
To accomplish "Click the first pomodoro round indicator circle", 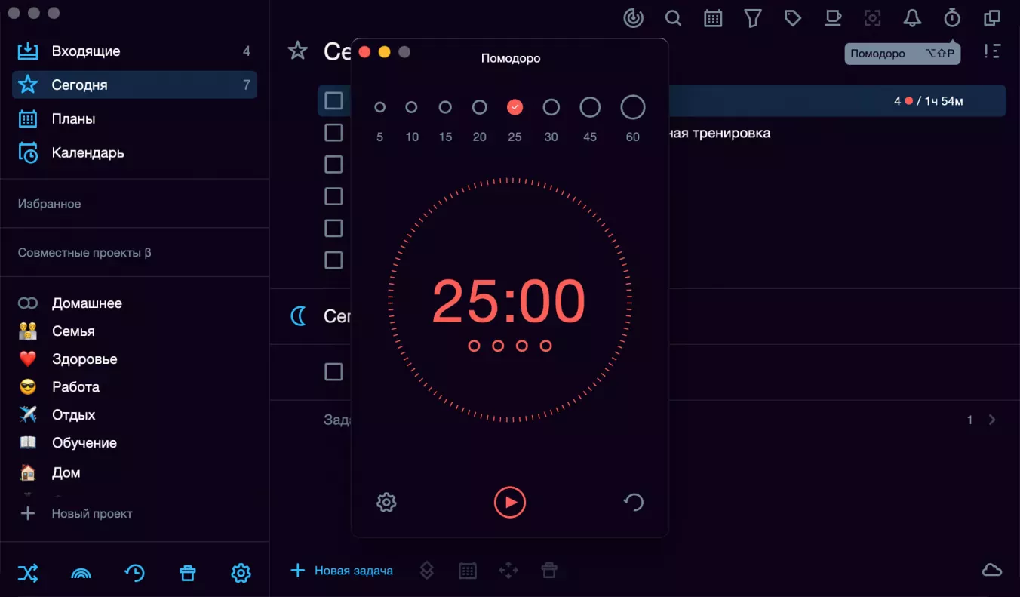I will pos(474,346).
